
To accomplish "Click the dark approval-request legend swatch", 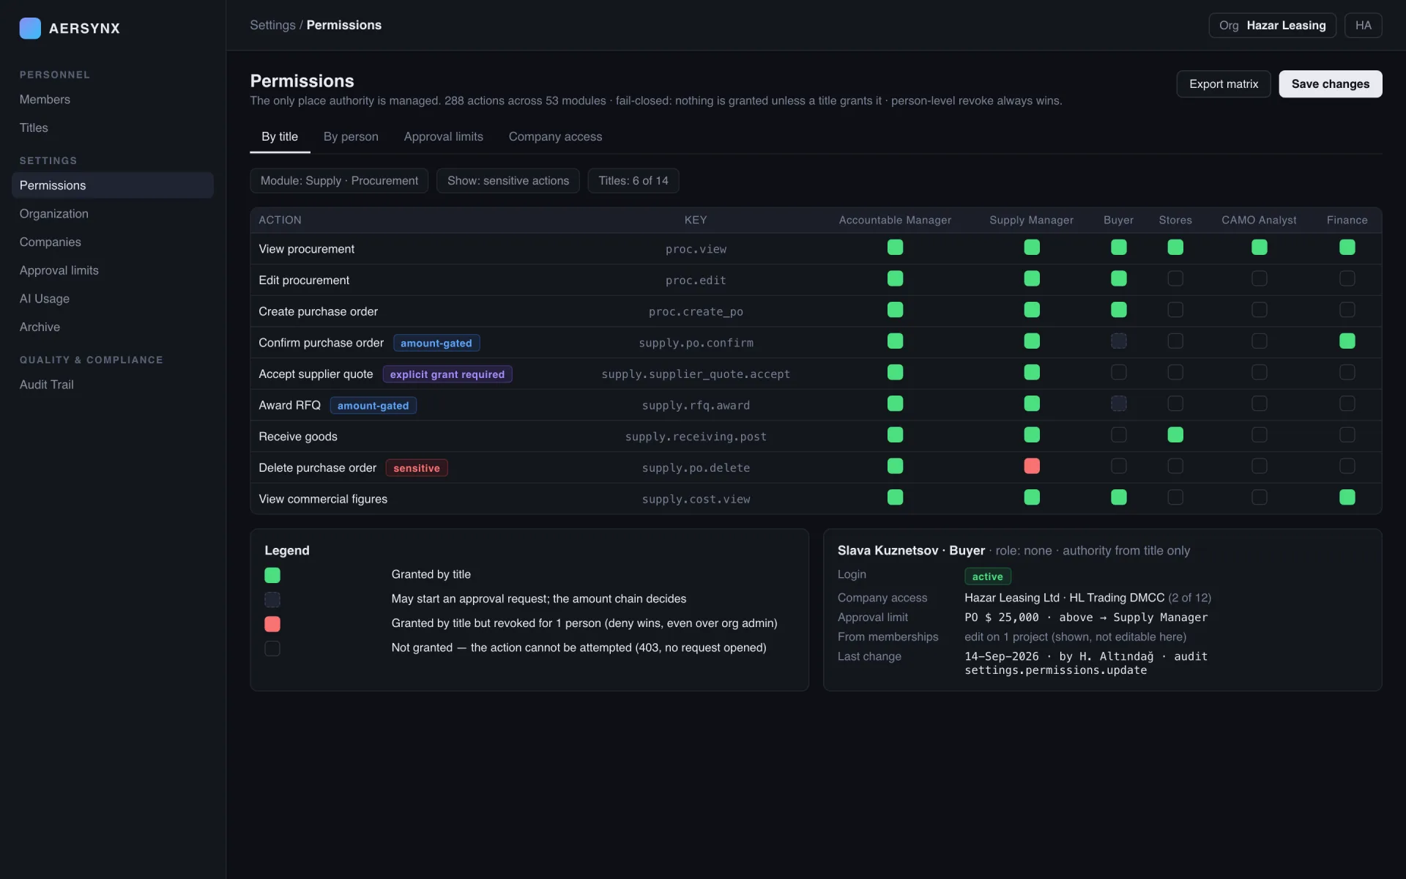I will 272,600.
